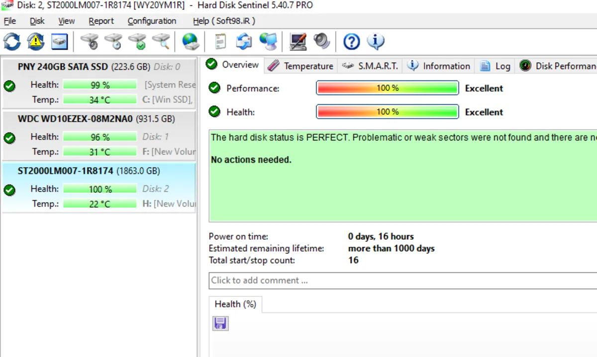Click the yellow warning triangle toolbar icon
This screenshot has width=597, height=357.
tap(36, 41)
